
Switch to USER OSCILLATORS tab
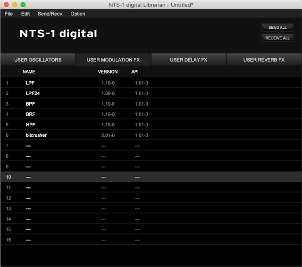click(x=38, y=60)
